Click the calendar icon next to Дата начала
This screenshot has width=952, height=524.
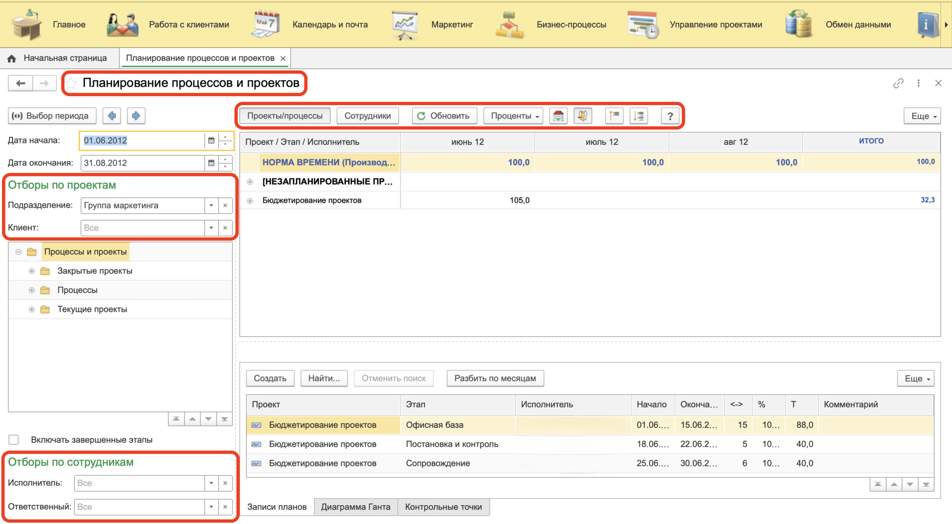(211, 141)
